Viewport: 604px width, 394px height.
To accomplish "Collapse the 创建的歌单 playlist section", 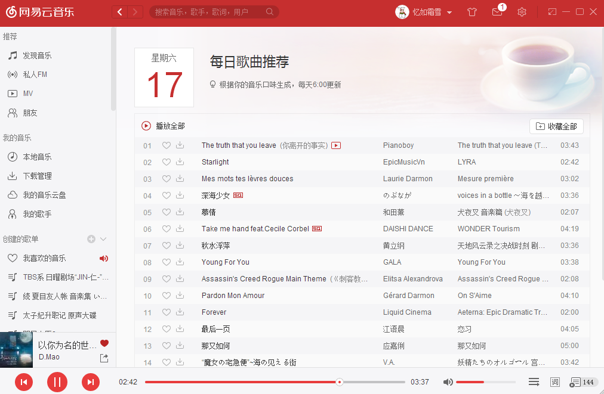I will [x=103, y=239].
